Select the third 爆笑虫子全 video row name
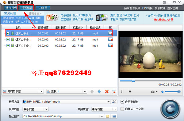The height and width of the screenshot is (121, 184). point(23,46)
